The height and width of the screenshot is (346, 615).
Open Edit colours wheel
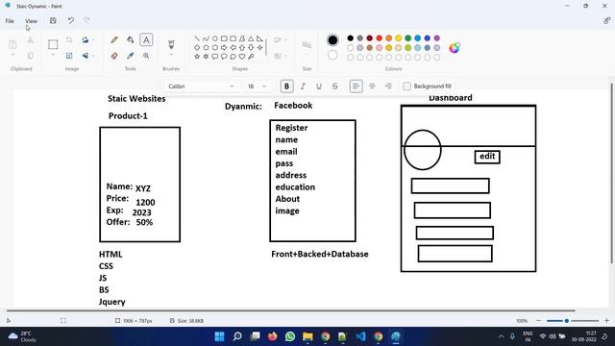(455, 47)
